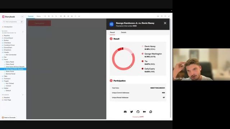Expand the Nav component in sidebar
Viewport: 230px width, 129px height.
(5, 57)
